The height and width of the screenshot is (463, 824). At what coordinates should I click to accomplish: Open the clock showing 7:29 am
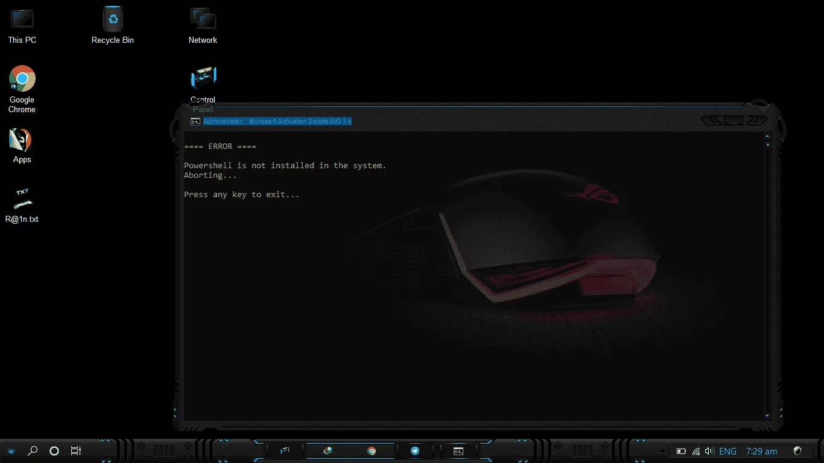761,451
